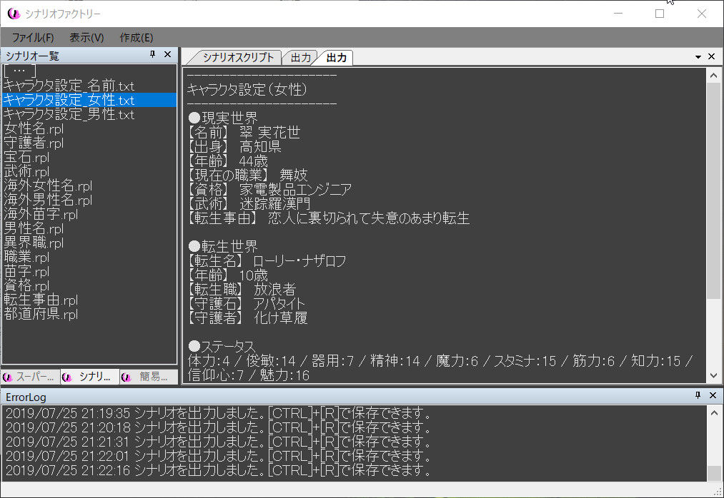
Task: Select 海外苗字.rpl file
Action: point(41,215)
